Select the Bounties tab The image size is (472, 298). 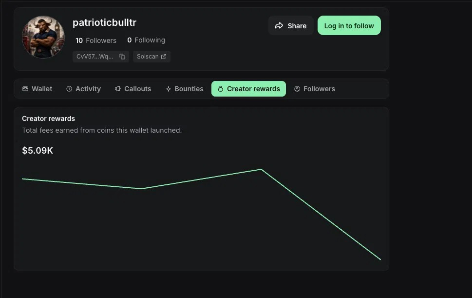click(184, 89)
